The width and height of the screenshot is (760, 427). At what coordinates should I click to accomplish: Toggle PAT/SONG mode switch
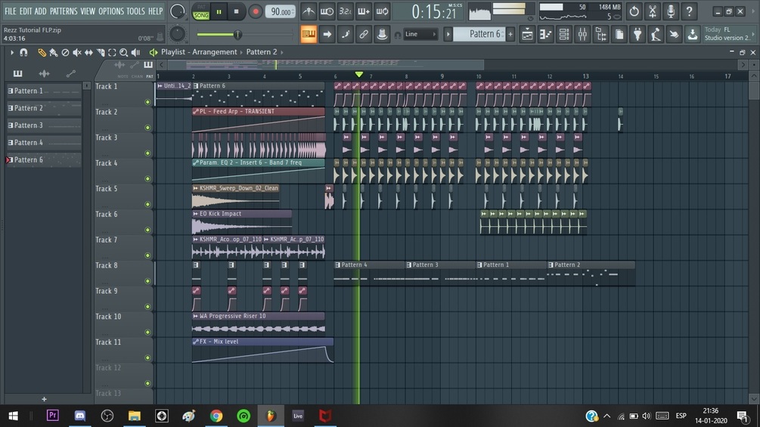(x=200, y=11)
